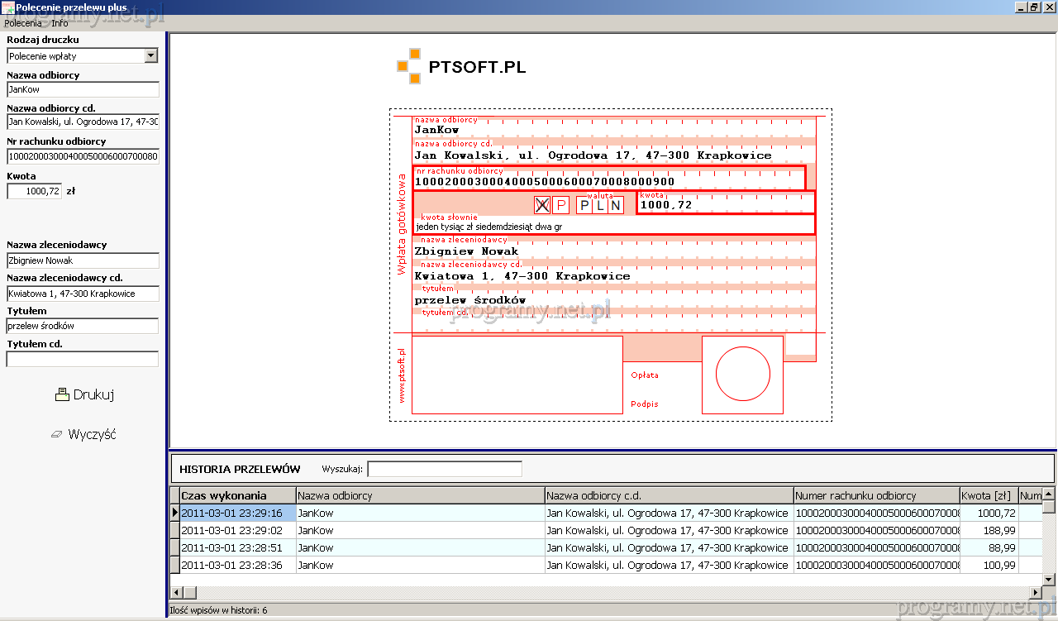
Task: Focus the empty Tytułem cd. field
Action: (x=82, y=360)
